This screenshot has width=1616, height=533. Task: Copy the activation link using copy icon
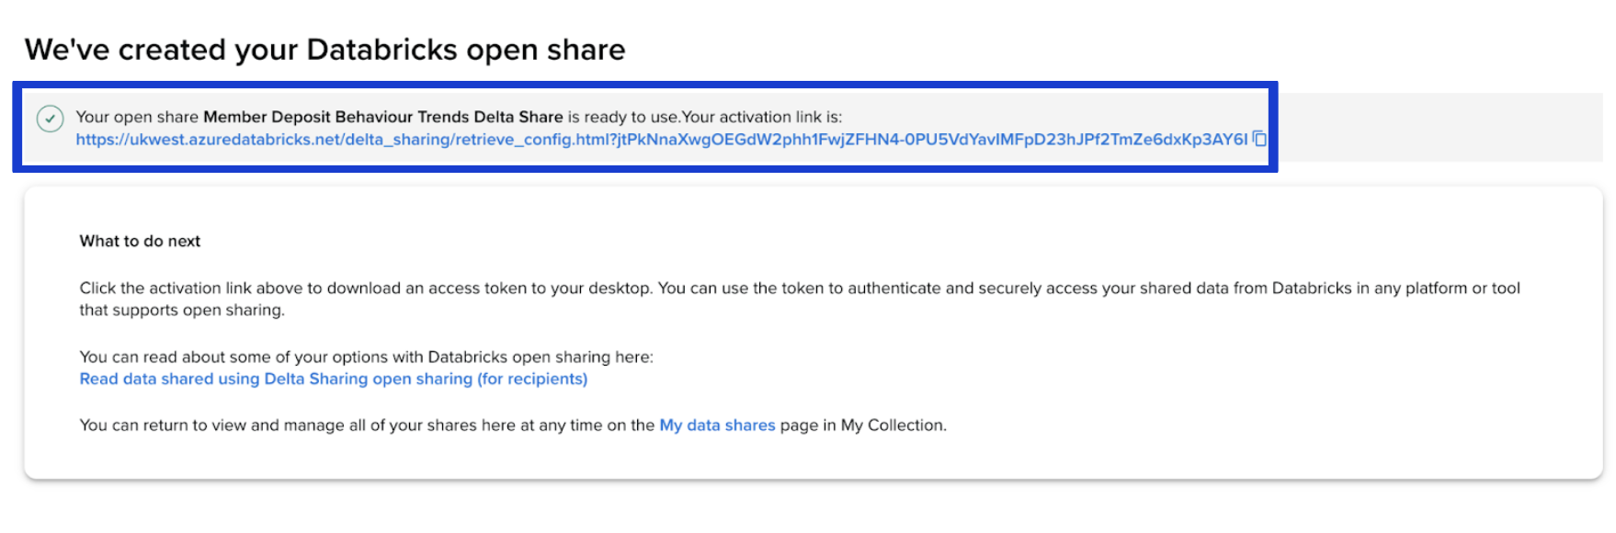pos(1259,139)
